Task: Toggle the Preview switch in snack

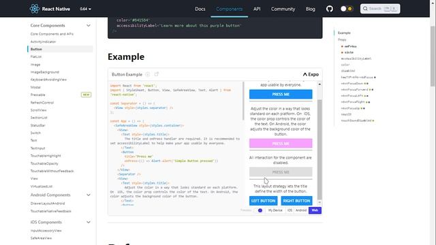Action: [259, 210]
